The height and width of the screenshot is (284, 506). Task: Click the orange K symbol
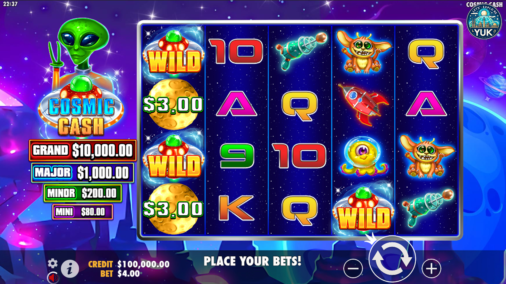pyautogui.click(x=236, y=208)
